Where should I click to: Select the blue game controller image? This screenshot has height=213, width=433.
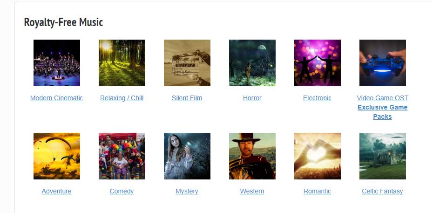point(382,63)
